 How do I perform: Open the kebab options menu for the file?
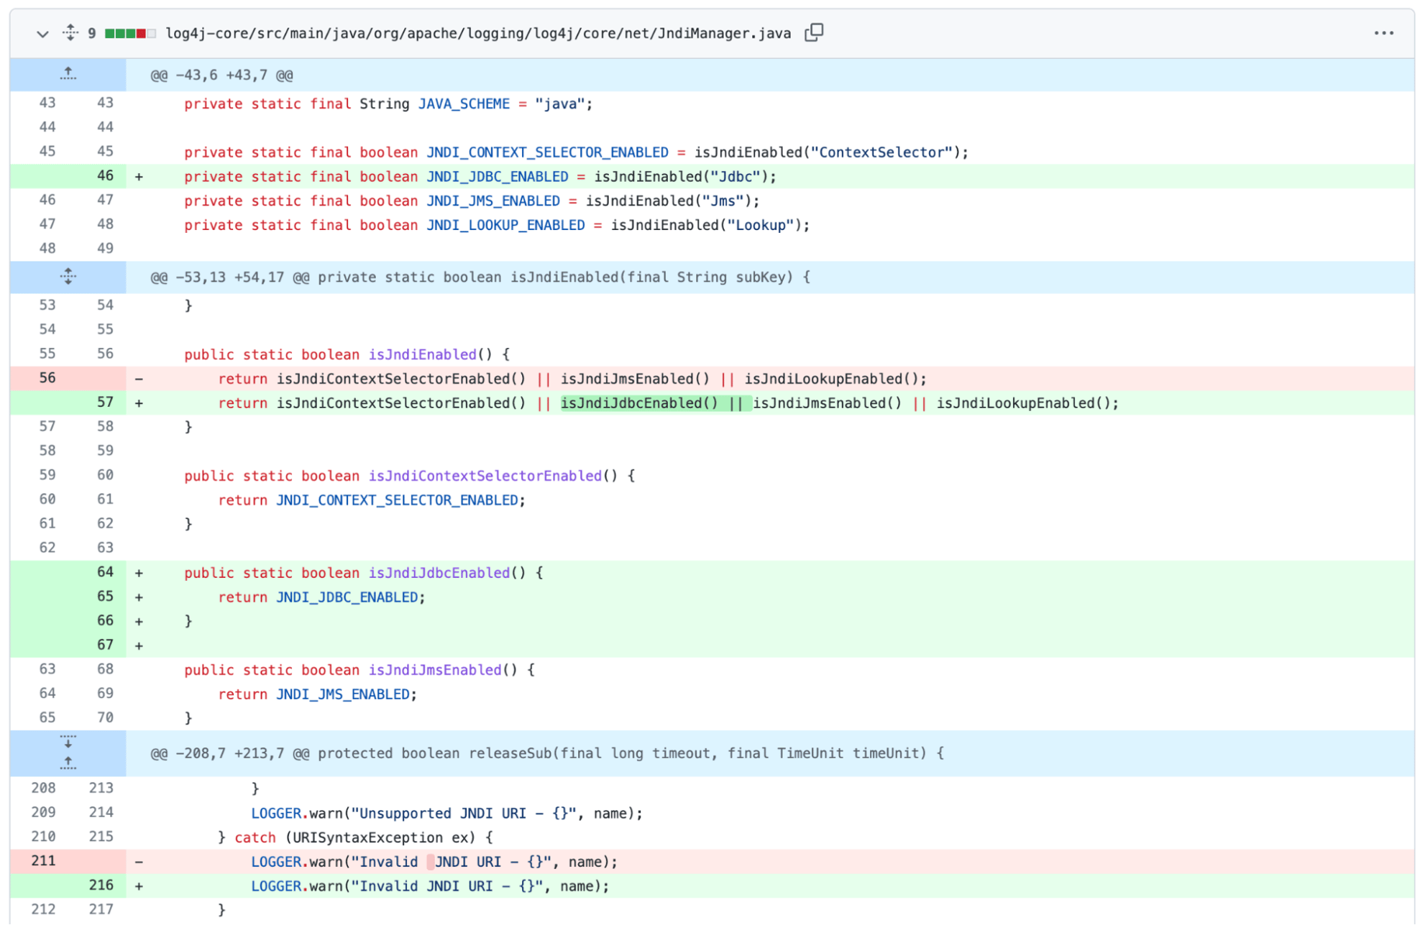click(1383, 32)
